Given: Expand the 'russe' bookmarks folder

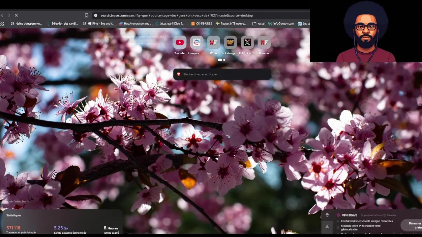Looking at the screenshot, I should tap(258, 24).
